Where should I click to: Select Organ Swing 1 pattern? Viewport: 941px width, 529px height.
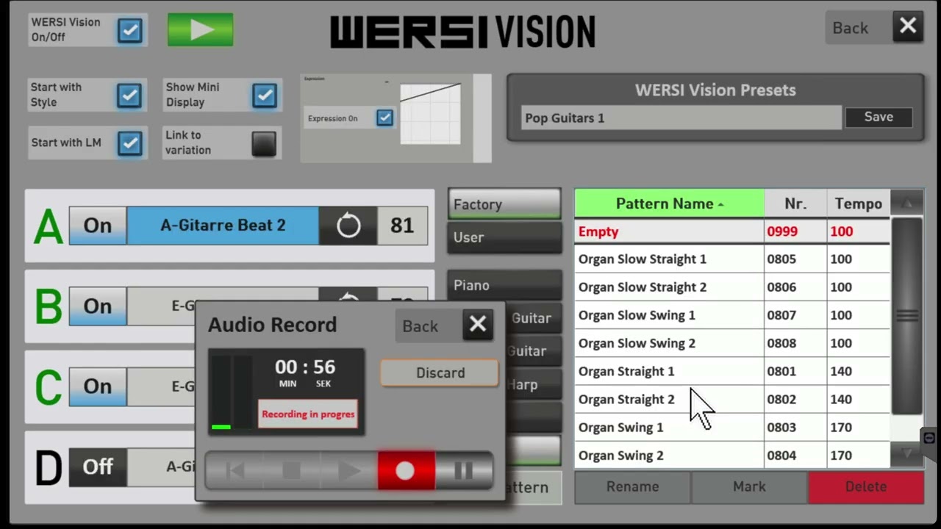pos(731,427)
